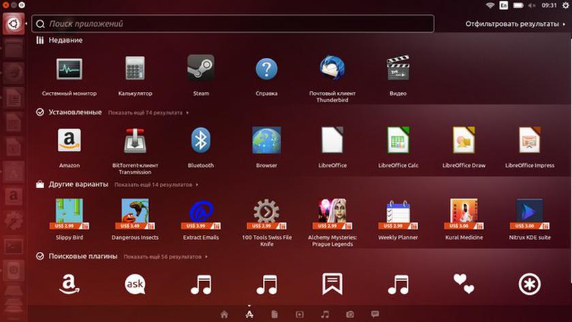Show 14 more results in Другие варианты
The image size is (572, 322).
[x=156, y=184]
